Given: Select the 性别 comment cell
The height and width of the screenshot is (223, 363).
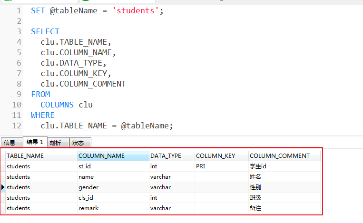Looking at the screenshot, I should pos(285,187).
